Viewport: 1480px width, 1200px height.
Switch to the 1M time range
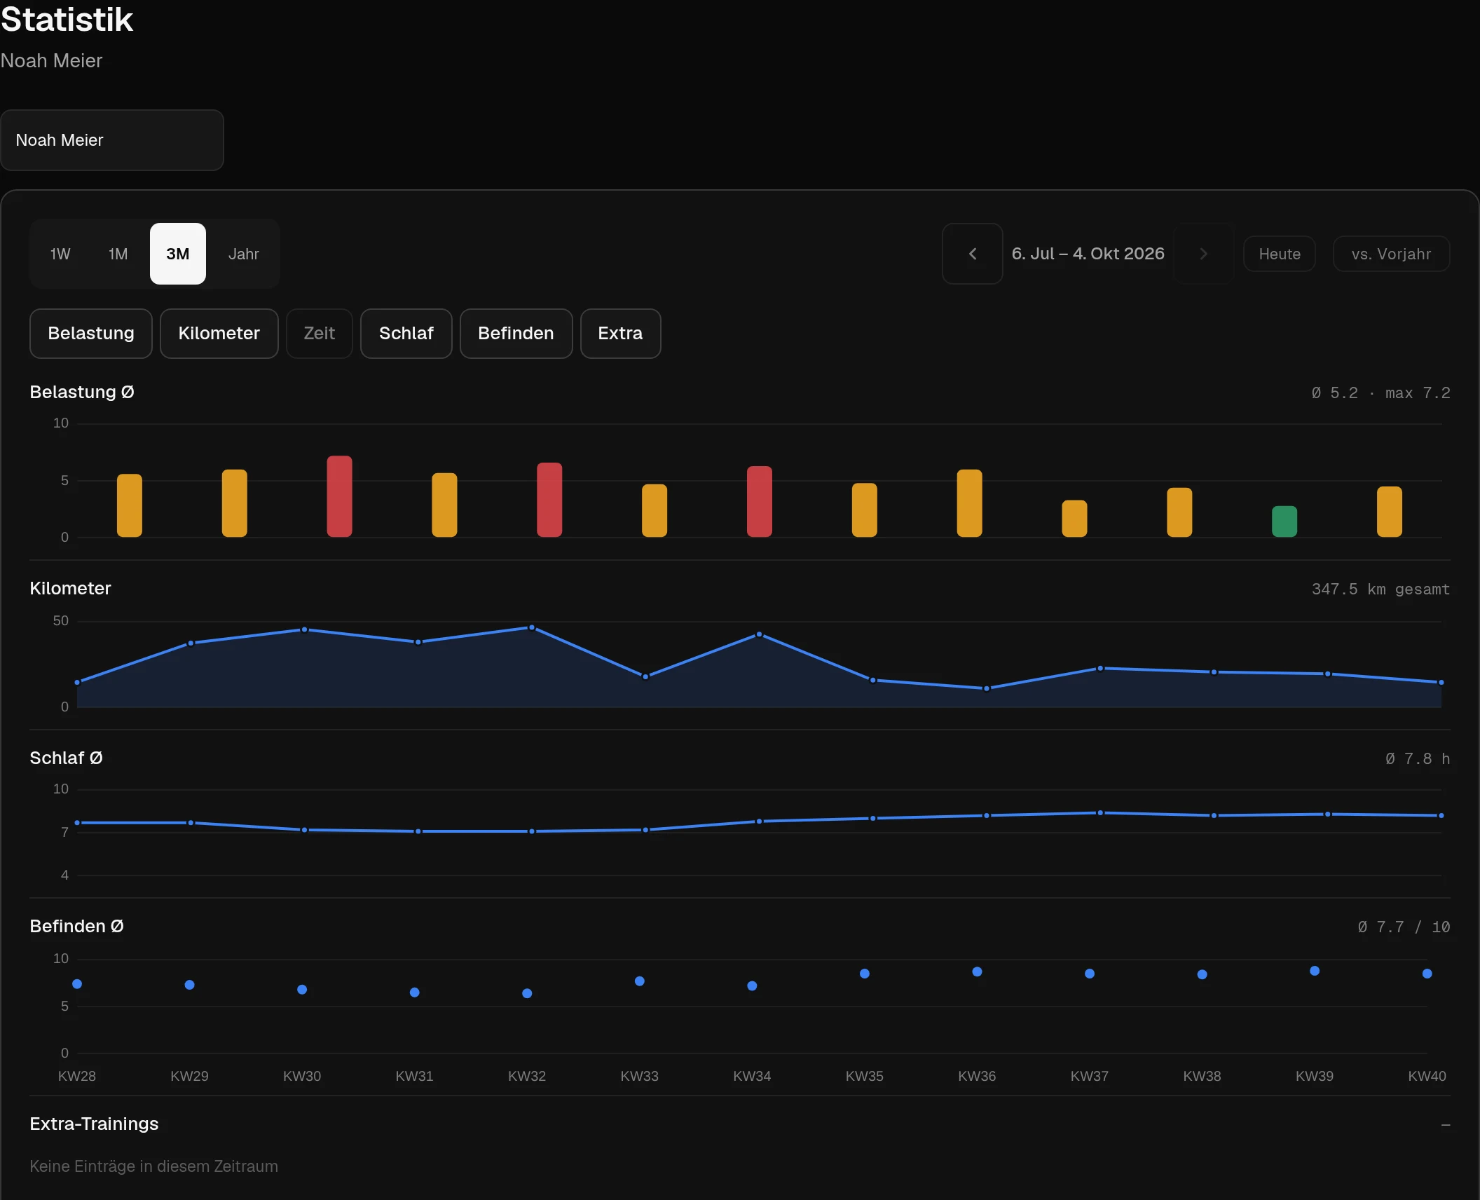click(x=118, y=254)
